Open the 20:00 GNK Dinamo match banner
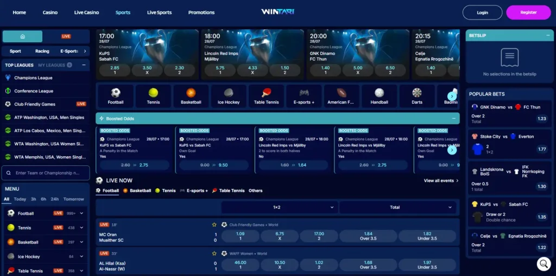 tap(358, 55)
